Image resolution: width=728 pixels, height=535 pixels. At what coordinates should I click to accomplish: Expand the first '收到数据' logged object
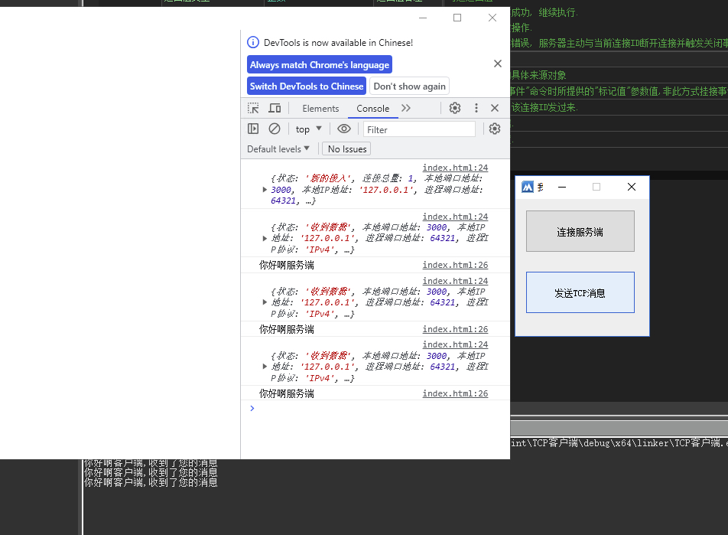(x=265, y=239)
